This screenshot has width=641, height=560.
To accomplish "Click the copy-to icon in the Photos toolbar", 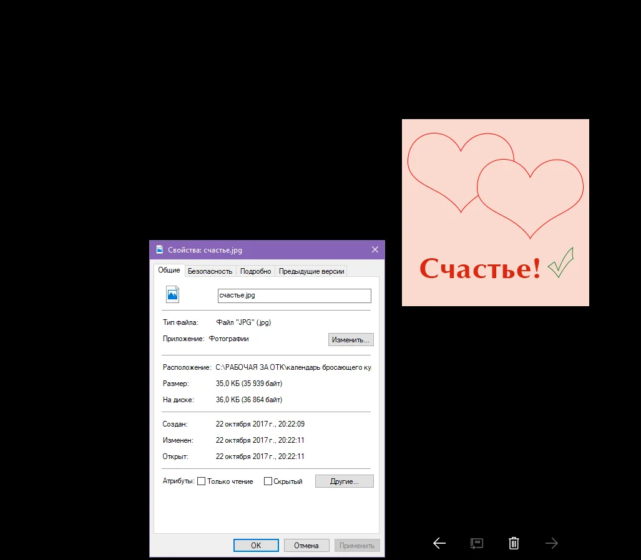I will pyautogui.click(x=476, y=543).
